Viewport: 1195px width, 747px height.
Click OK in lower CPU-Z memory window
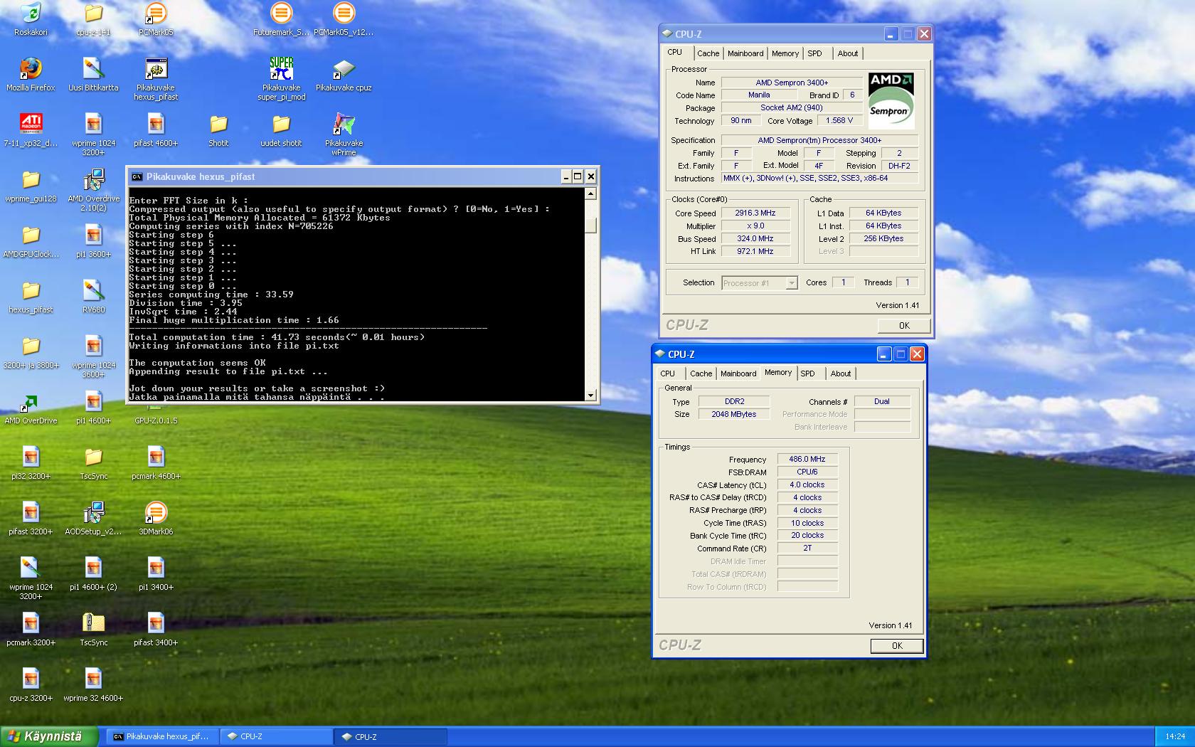click(897, 646)
